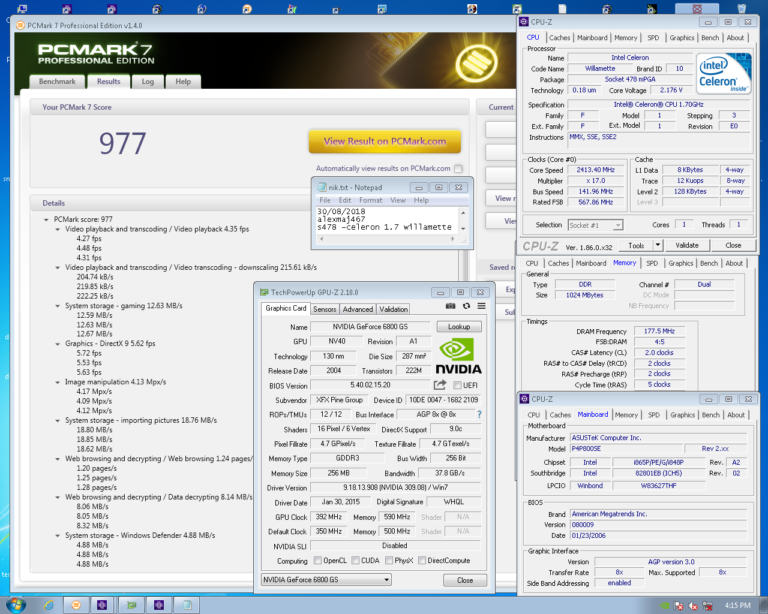Click GPU-Z Lookup button

coord(459,327)
